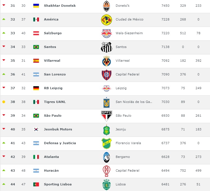Open the RB Leipzig team name link

(53, 88)
